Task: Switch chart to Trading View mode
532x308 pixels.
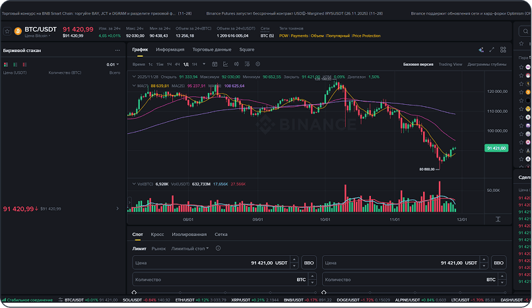Action: tap(450, 65)
